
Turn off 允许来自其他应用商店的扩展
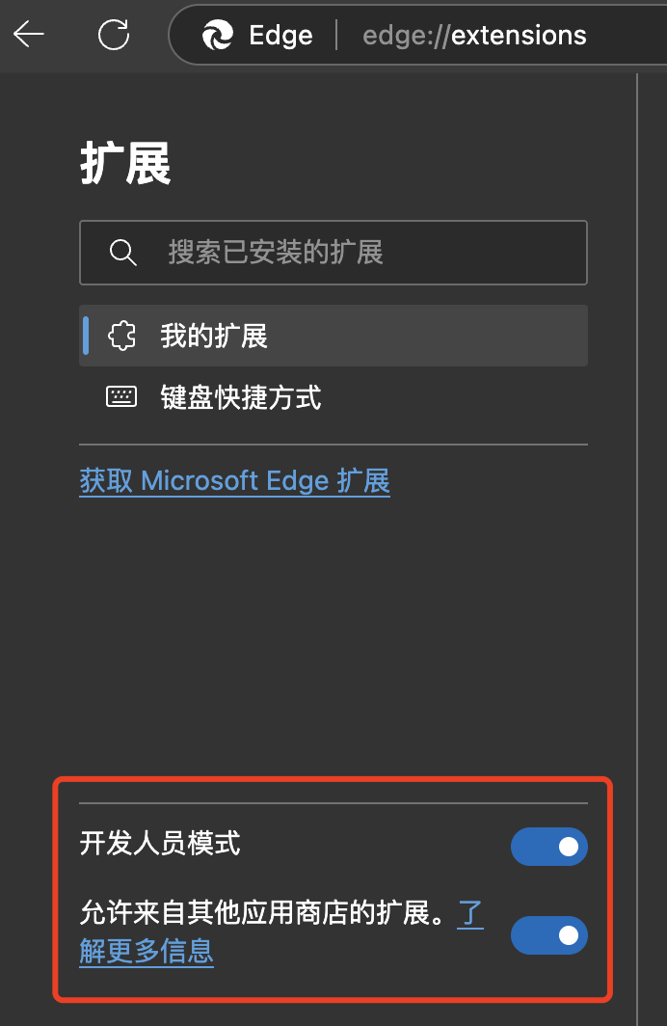coord(549,935)
